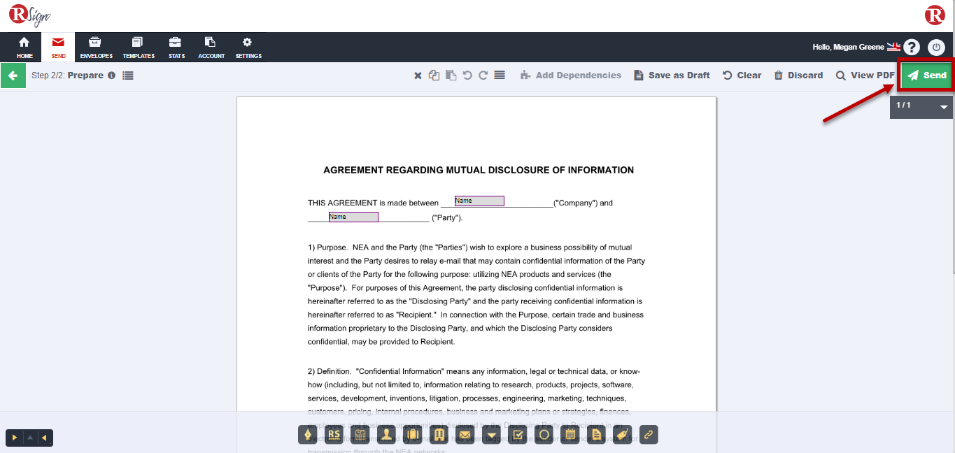Click the round R logo at top right
Screen dimensions: 955x453
[935, 15]
